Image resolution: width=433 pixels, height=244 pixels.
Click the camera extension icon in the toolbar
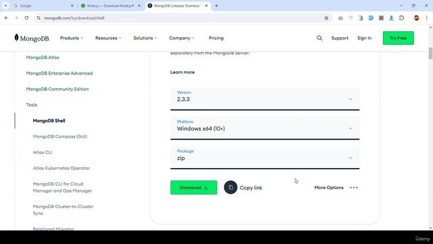pyautogui.click(x=340, y=18)
